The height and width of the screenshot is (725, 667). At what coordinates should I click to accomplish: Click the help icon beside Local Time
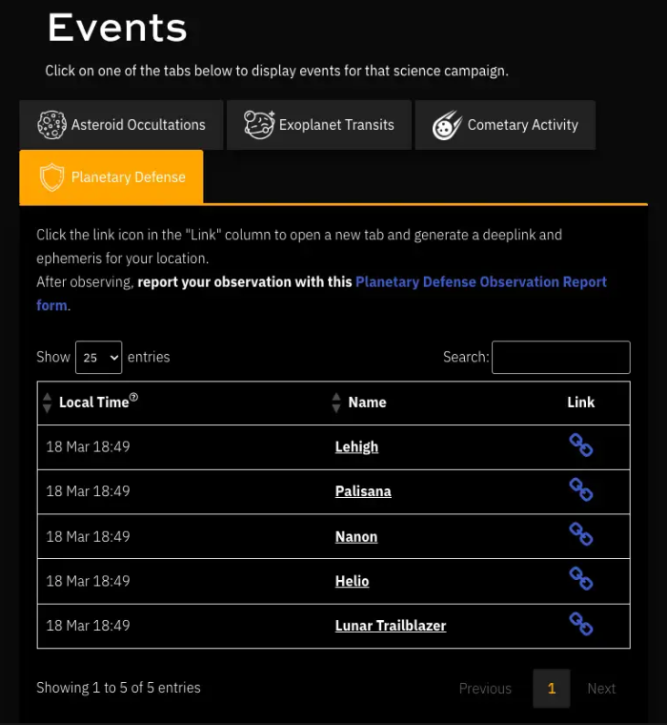pyautogui.click(x=134, y=398)
